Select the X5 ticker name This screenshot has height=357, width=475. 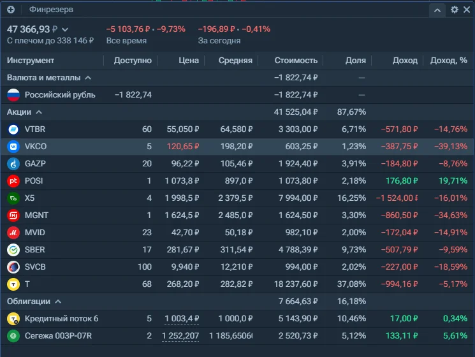tap(29, 198)
